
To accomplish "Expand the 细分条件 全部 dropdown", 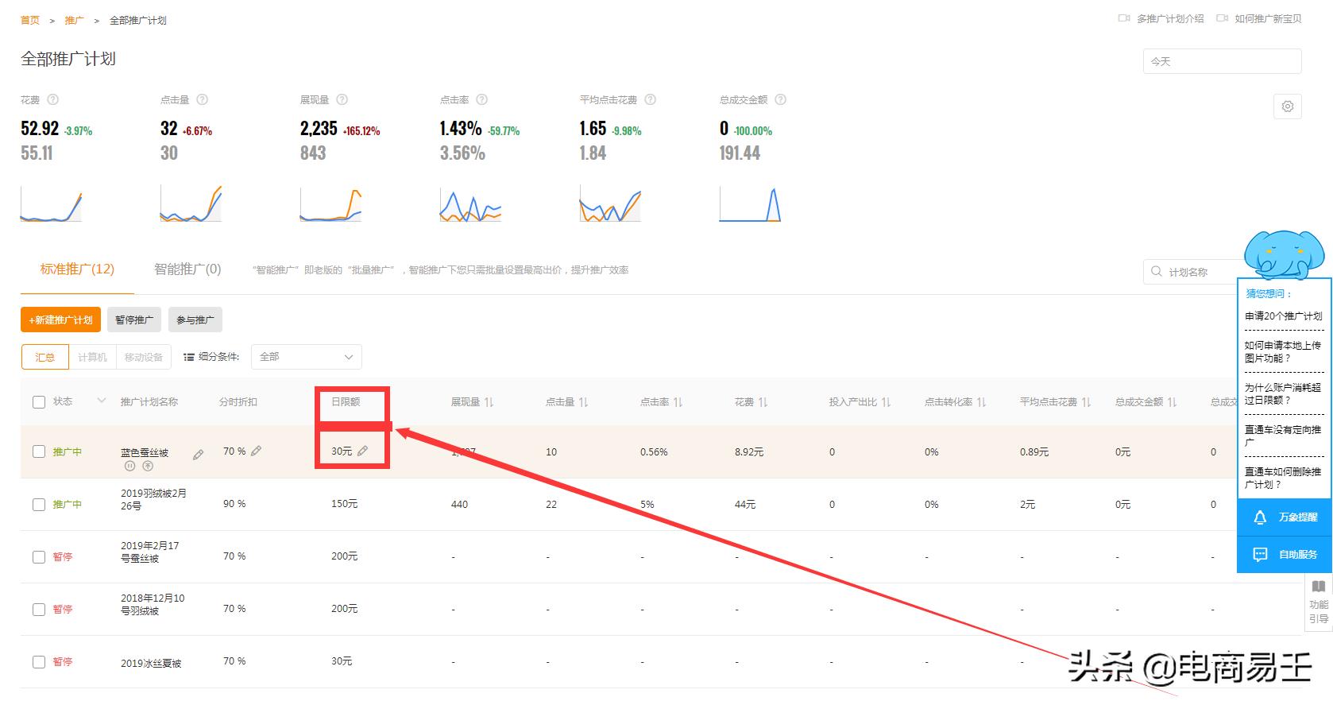I will 306,357.
